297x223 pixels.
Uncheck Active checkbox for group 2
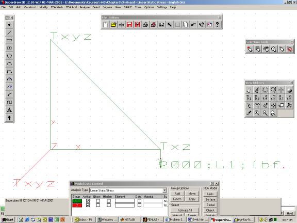88,205
